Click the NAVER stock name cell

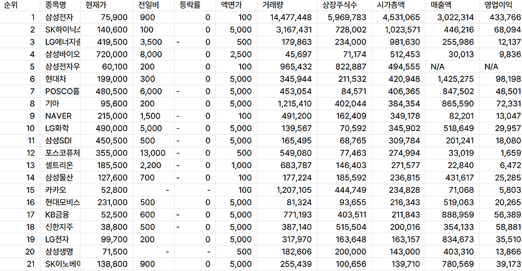[x=60, y=116]
